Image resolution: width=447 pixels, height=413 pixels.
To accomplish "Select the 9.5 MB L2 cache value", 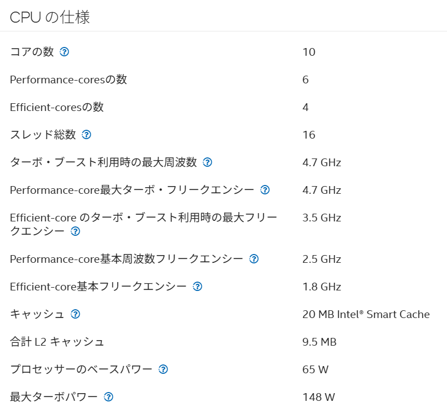I will click(319, 342).
